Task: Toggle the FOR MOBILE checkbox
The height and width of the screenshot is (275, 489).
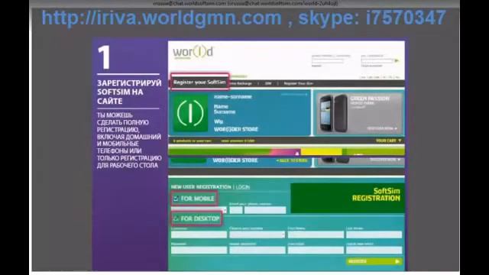Action: (176, 199)
